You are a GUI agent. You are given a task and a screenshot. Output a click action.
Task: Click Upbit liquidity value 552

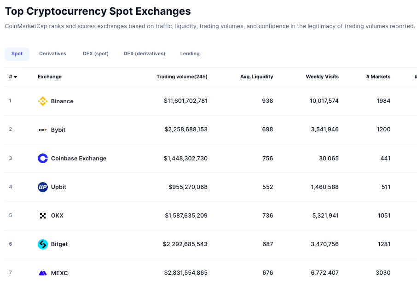[268, 187]
